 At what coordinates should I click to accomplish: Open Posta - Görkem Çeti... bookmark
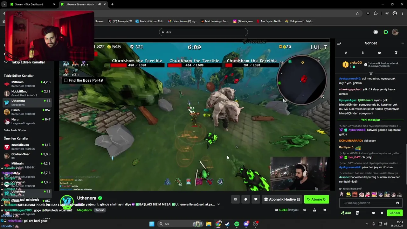point(150,21)
